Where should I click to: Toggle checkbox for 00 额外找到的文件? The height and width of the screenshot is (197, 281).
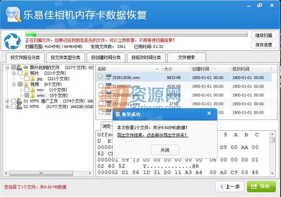[14, 67]
